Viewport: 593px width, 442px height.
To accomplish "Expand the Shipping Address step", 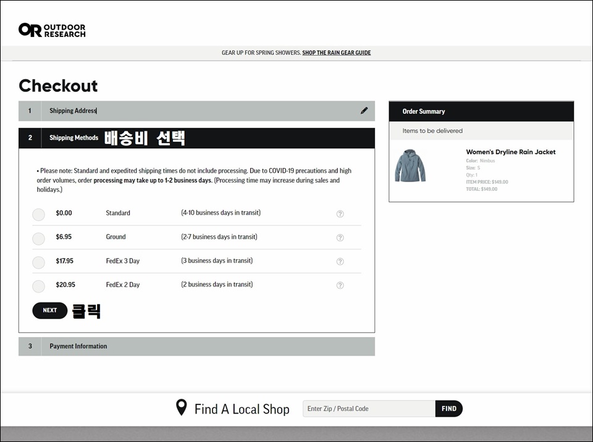I will pos(196,111).
